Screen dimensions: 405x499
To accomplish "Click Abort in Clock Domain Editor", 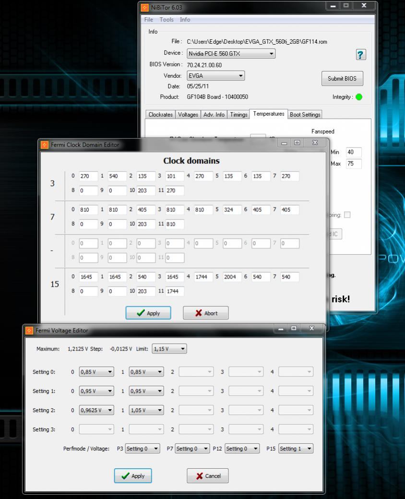I will tap(206, 313).
